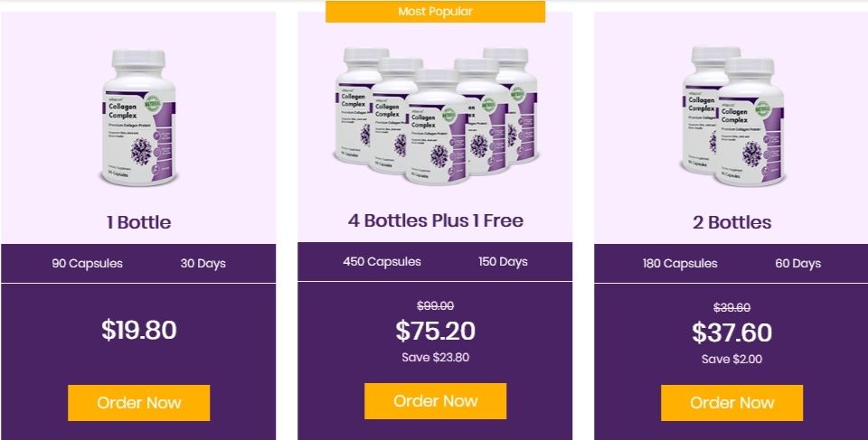Click the 1 Bottle heading

point(139,222)
